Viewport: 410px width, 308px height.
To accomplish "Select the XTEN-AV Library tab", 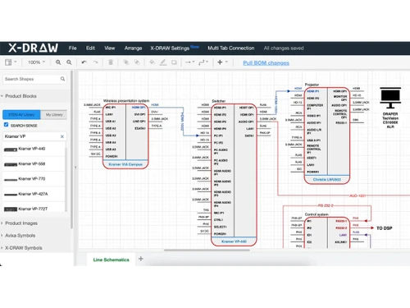I will 21,114.
